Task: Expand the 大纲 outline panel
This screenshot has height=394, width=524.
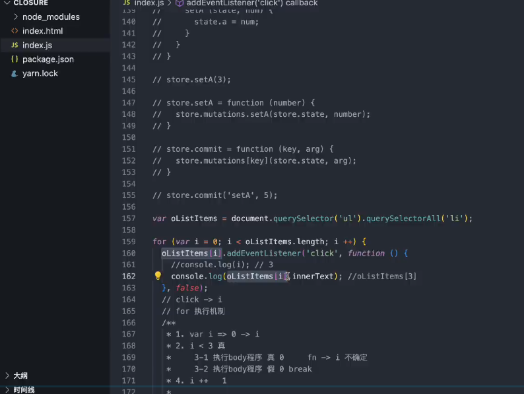Action: (20, 376)
